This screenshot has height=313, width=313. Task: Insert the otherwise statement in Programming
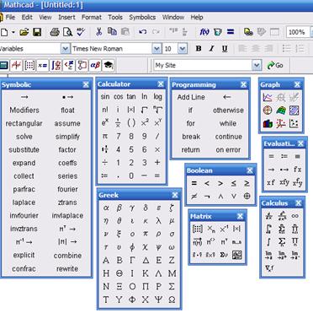228,111
